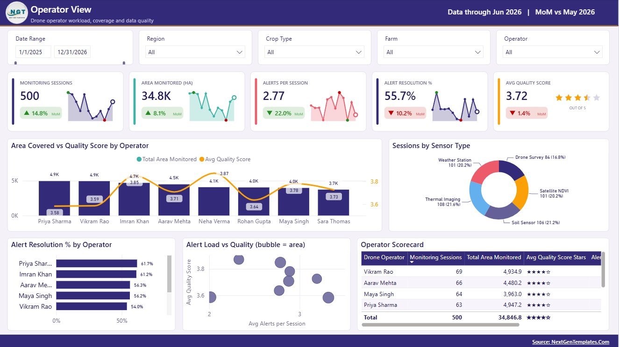Click the Operator Scorecard vertical scrollbar
Image resolution: width=619 pixels, height=347 pixels.
pos(603,269)
